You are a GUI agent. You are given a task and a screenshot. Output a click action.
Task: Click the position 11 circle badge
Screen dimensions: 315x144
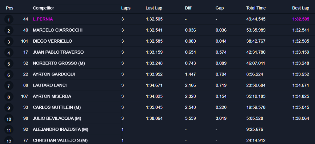point(9,130)
